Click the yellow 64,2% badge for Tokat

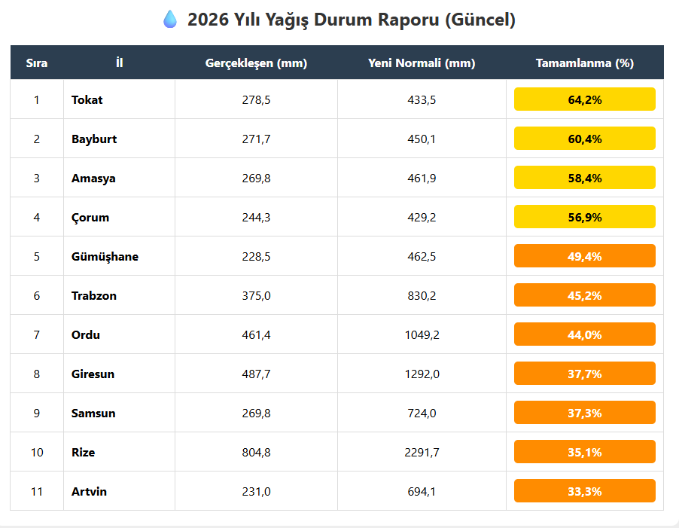click(585, 99)
